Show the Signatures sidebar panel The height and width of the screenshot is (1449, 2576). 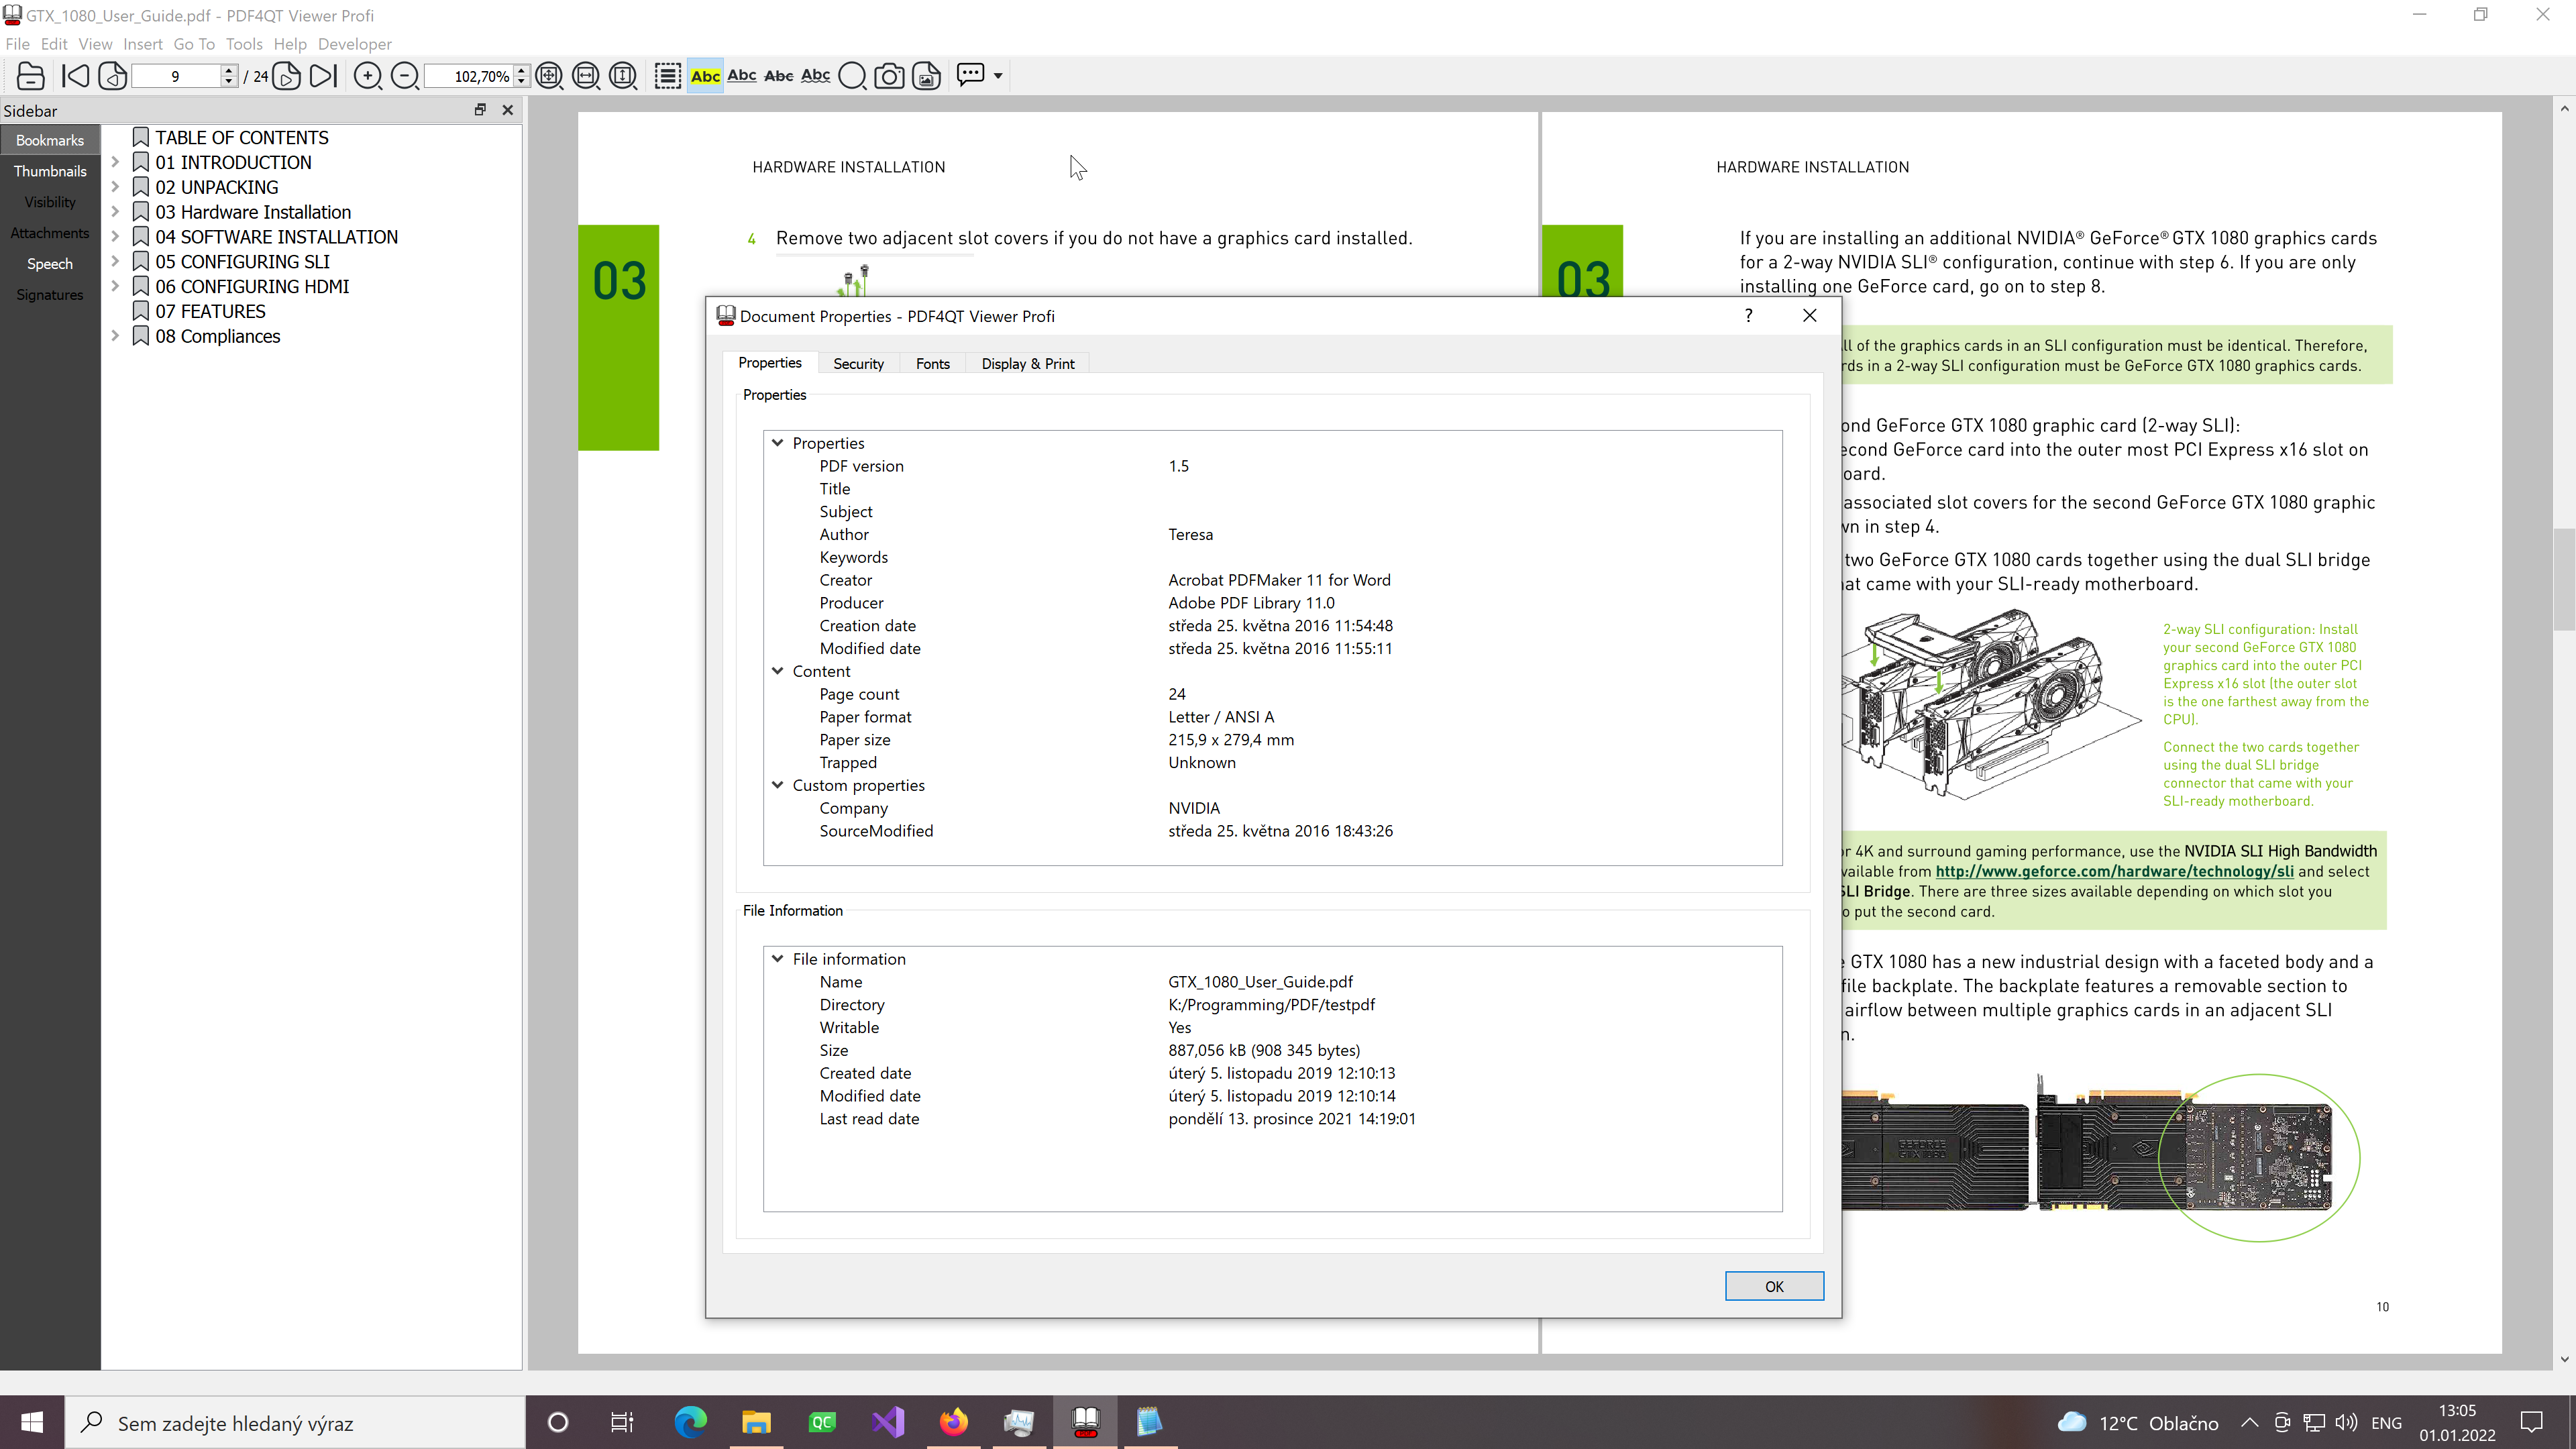[x=50, y=295]
